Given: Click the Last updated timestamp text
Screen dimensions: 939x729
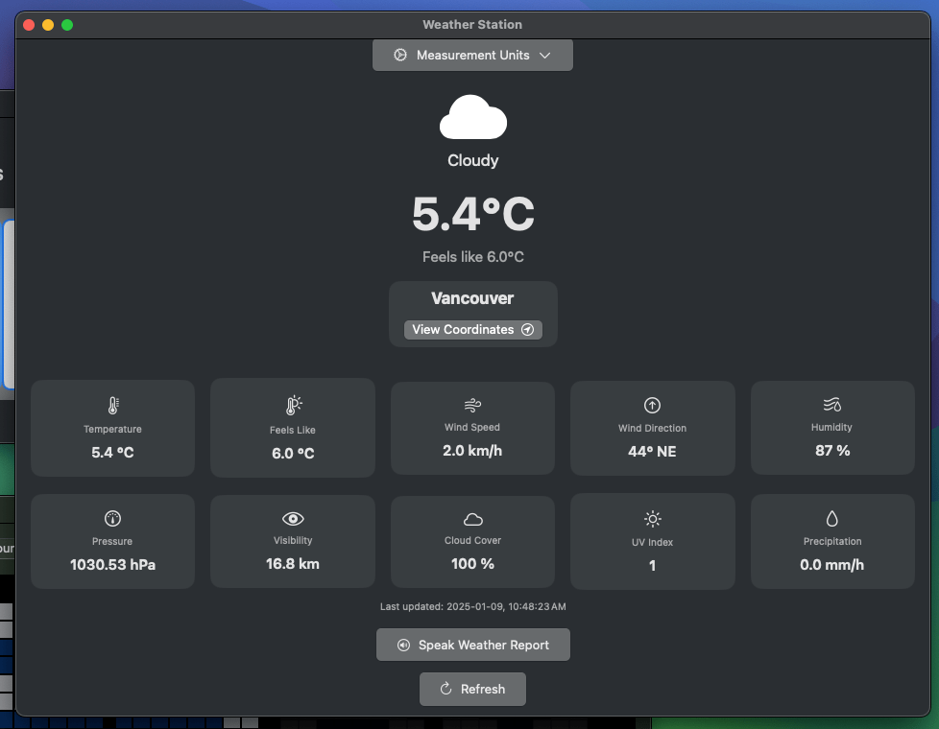Looking at the screenshot, I should tap(472, 606).
